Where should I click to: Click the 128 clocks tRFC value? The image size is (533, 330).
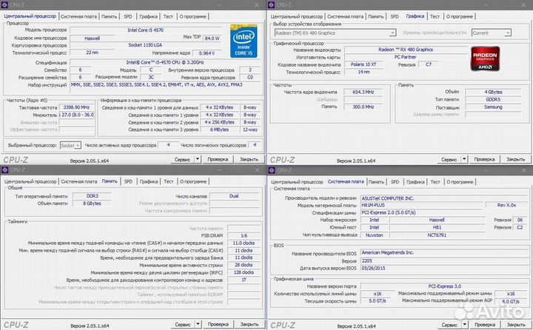[x=244, y=272]
